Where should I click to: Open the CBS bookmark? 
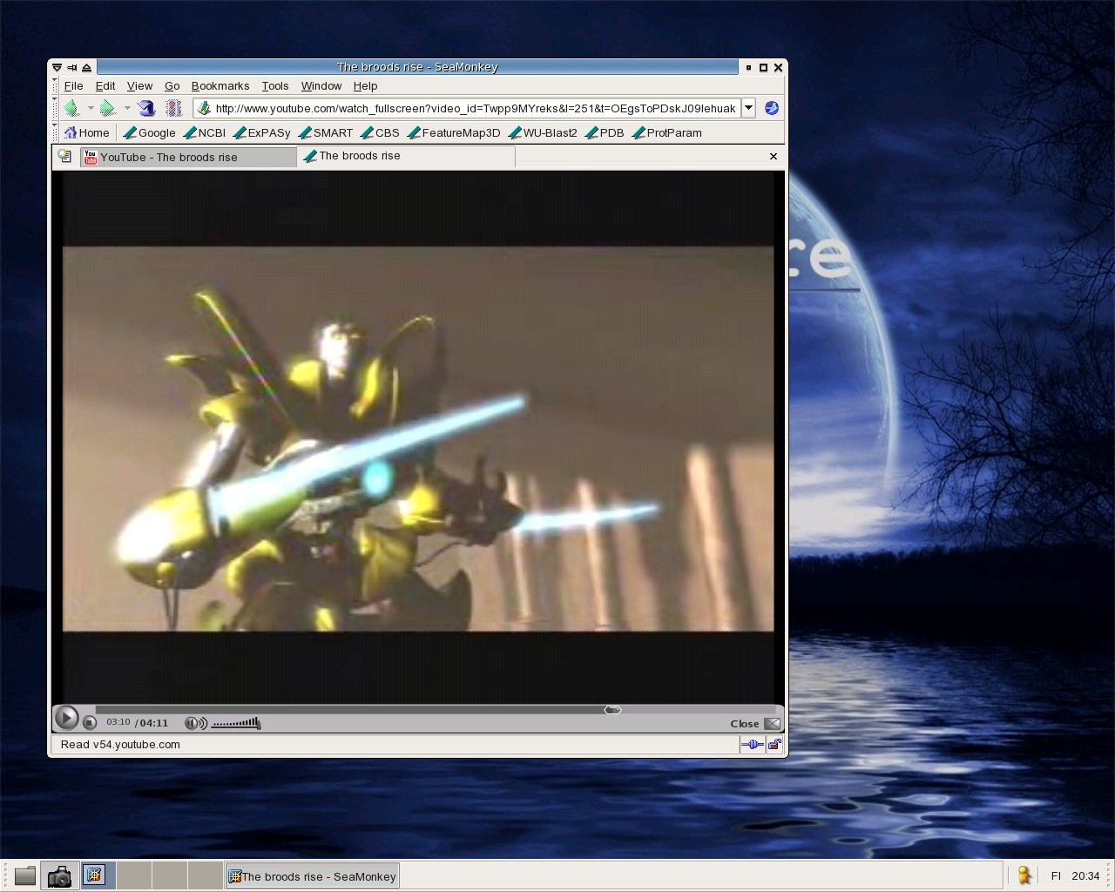click(x=380, y=132)
